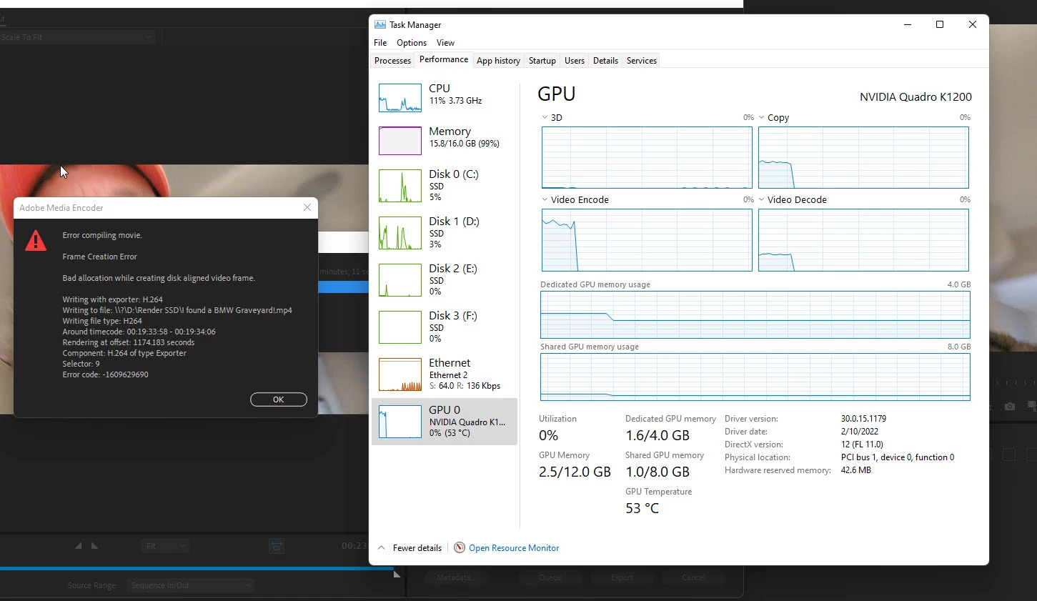This screenshot has width=1037, height=601.
Task: Select the Performance tab
Action: point(444,59)
